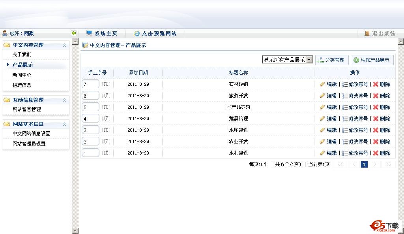
Task: Click red delete X icon for 水利建设
Action: pos(376,153)
